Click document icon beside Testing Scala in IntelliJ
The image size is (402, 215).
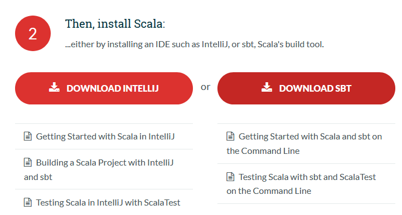coord(28,202)
